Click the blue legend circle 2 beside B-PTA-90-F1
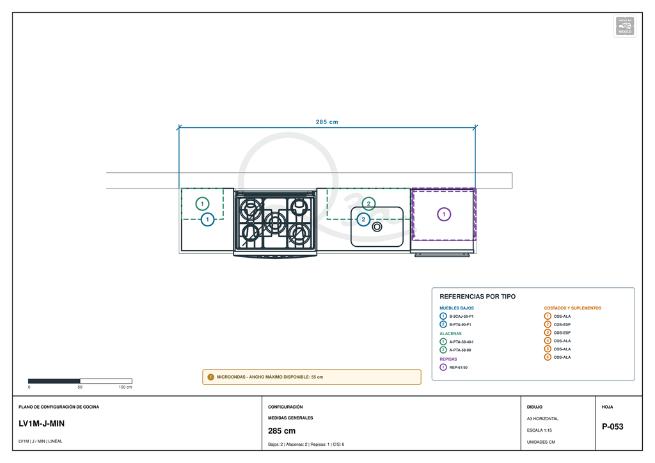Image resolution: width=655 pixels, height=463 pixels. point(443,324)
